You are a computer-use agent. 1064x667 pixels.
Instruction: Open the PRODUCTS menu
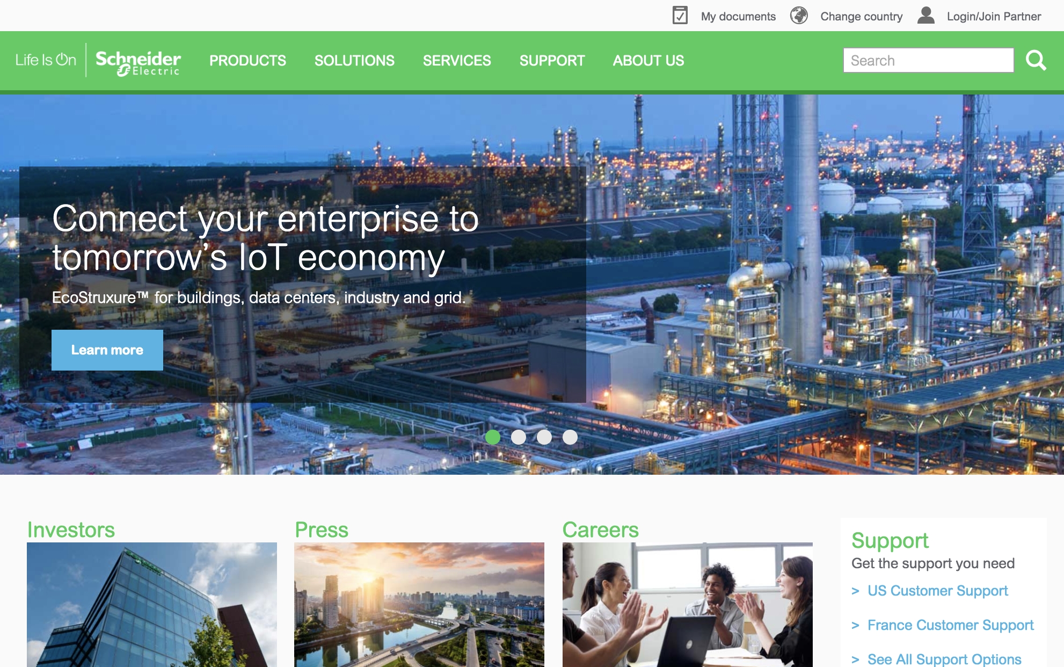pos(247,61)
